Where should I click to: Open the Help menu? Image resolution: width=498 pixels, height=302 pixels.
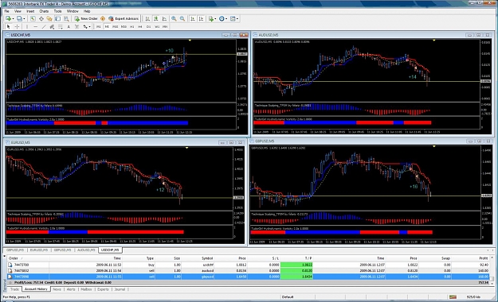point(87,11)
